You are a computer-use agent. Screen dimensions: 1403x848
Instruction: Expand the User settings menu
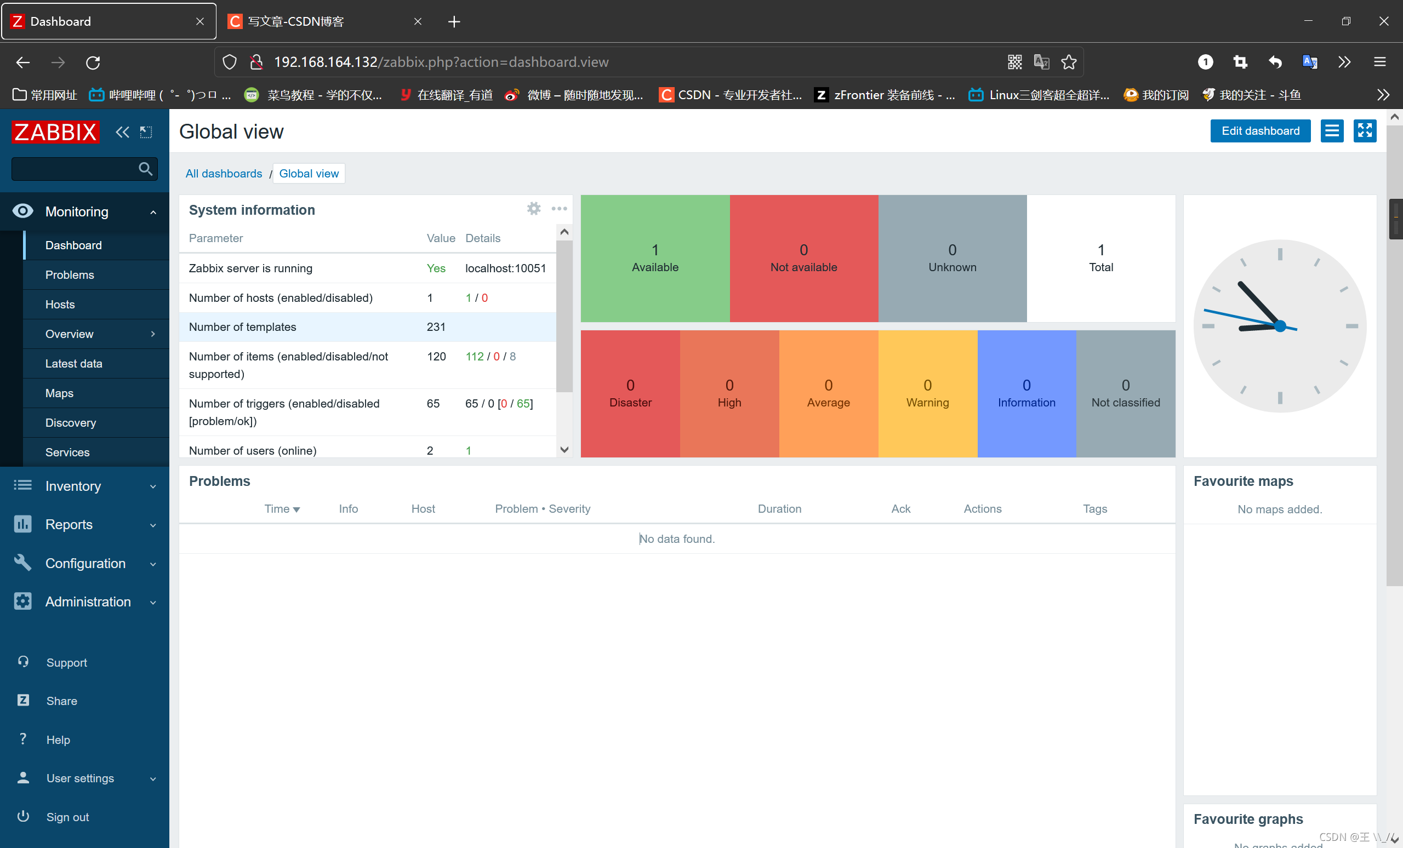pyautogui.click(x=80, y=778)
